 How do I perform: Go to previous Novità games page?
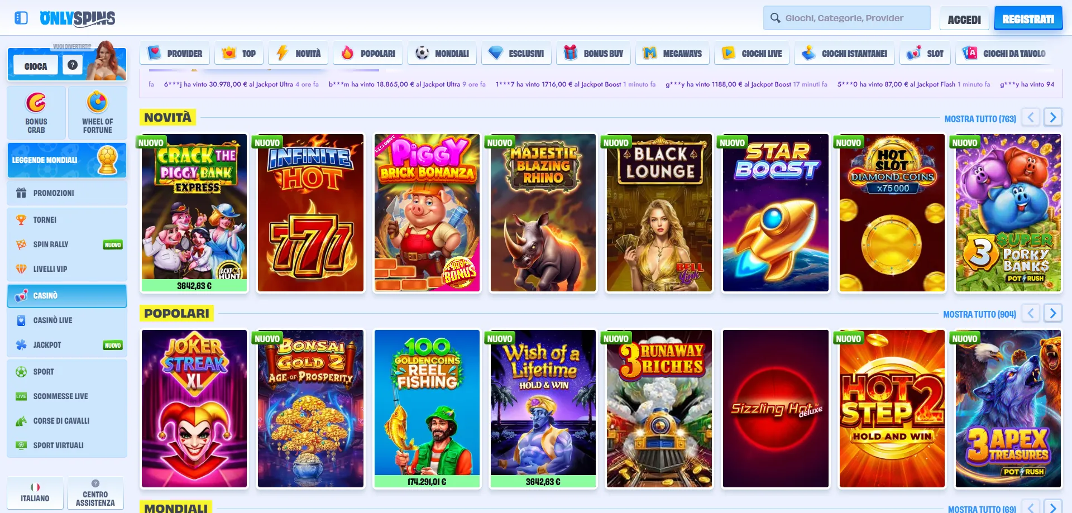pos(1031,117)
